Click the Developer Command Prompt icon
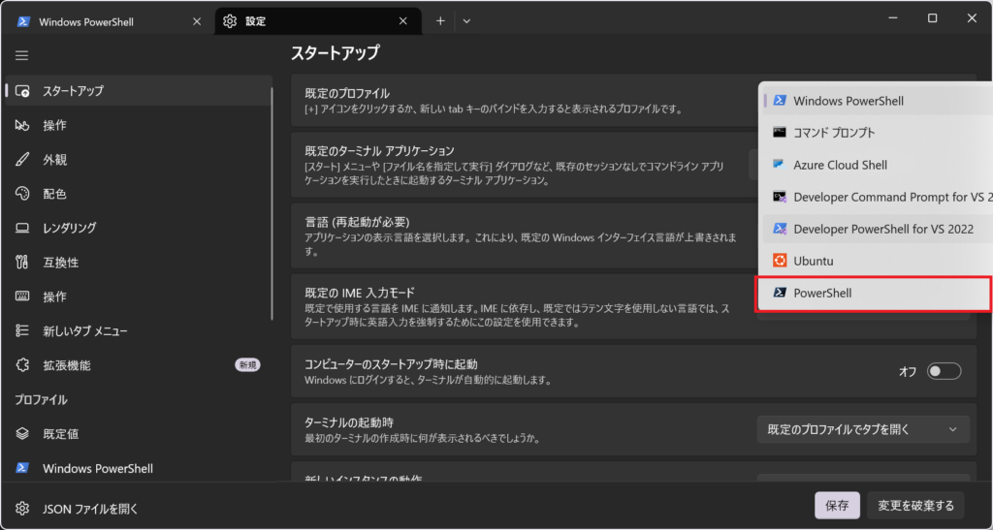 click(780, 197)
